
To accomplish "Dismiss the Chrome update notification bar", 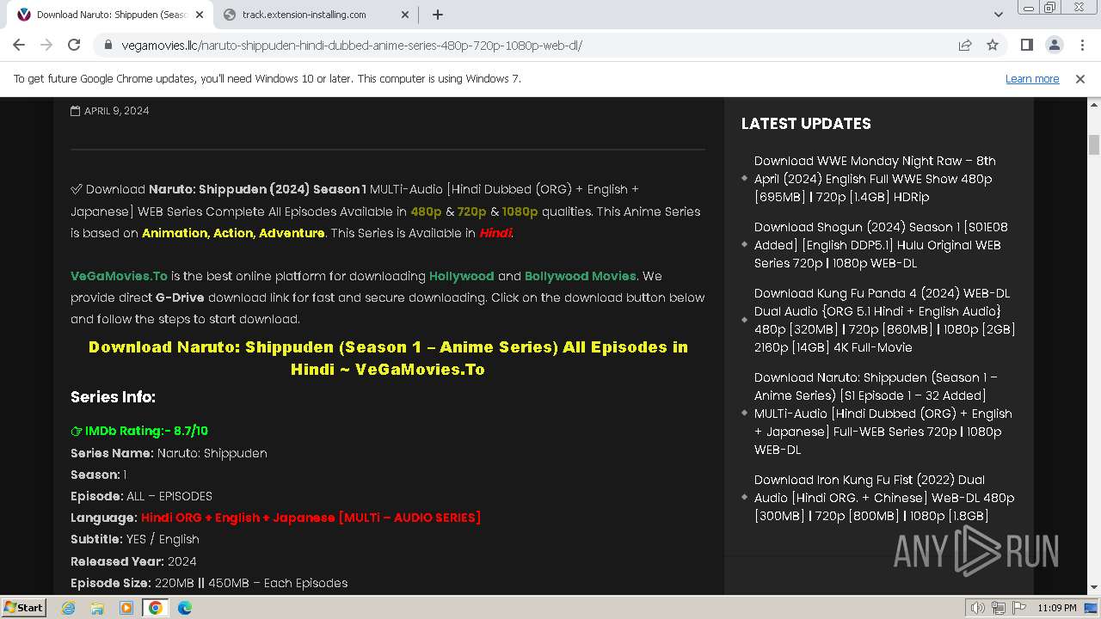I will tap(1080, 78).
